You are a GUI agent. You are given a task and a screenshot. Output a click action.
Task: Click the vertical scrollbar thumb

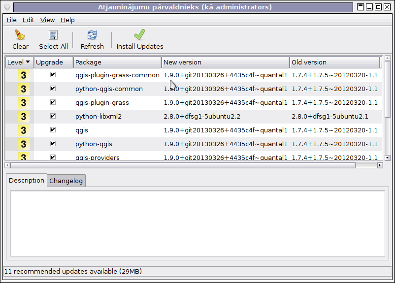(388, 89)
